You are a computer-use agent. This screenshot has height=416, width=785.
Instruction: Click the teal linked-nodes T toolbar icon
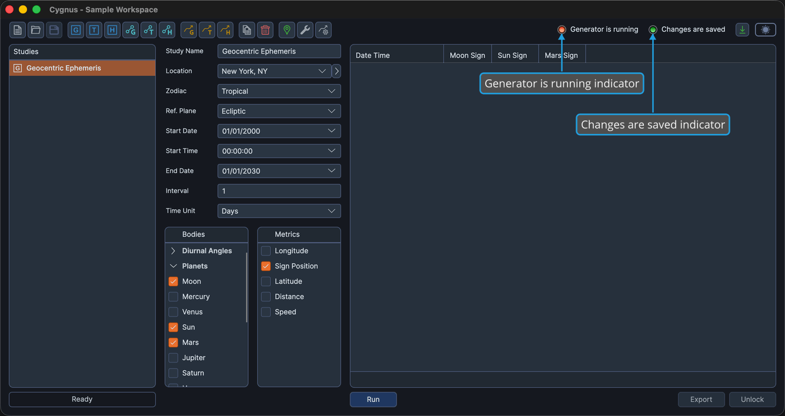149,30
